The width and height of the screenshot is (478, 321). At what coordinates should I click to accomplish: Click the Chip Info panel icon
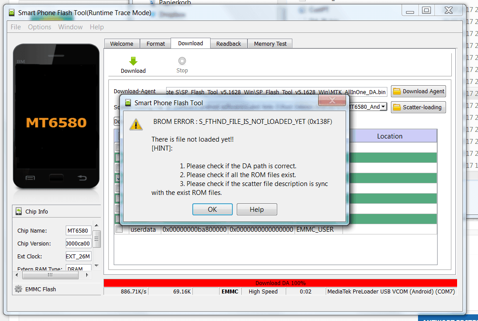pos(19,211)
